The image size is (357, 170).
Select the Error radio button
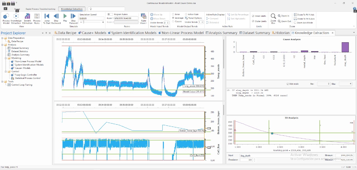(173, 14)
